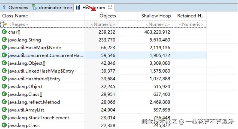Click the Overview info icon
238x129 pixels.
(x=4, y=7)
